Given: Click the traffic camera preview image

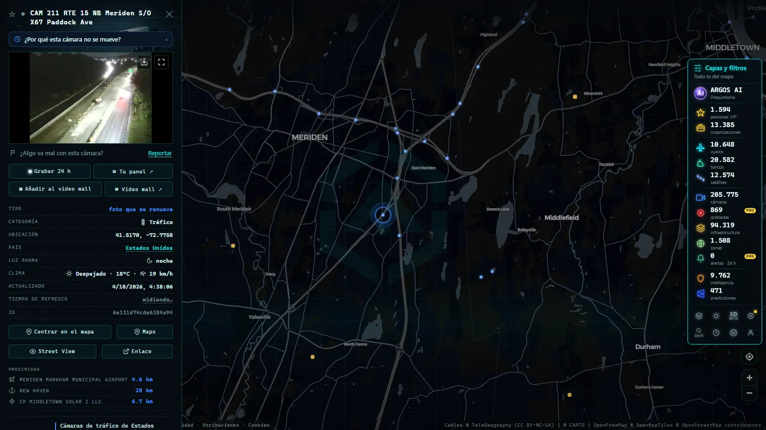Looking at the screenshot, I should (x=90, y=98).
